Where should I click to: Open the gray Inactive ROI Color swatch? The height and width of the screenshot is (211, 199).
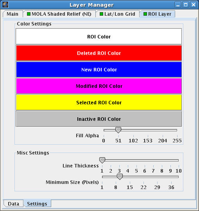click(99, 119)
